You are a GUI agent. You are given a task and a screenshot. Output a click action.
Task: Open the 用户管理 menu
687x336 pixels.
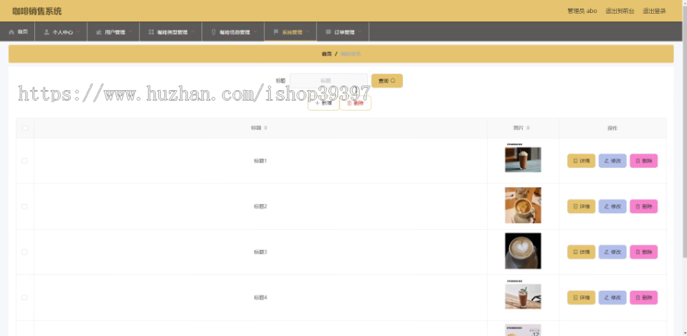(x=114, y=31)
